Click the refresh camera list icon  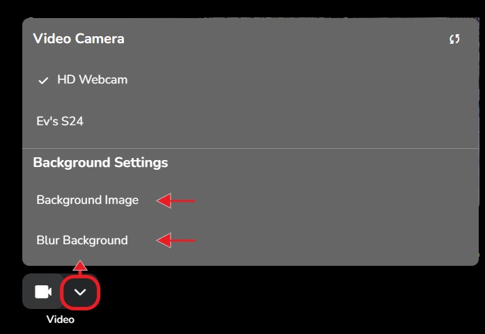[454, 40]
